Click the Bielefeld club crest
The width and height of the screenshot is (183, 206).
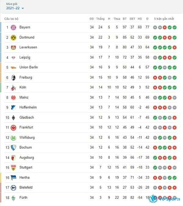pyautogui.click(x=13, y=188)
